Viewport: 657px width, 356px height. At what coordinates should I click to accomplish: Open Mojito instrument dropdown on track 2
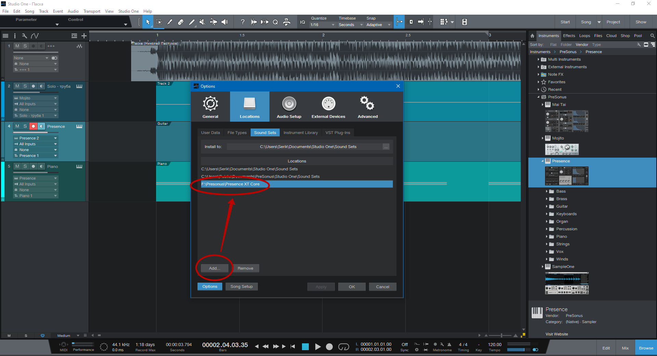click(36, 98)
